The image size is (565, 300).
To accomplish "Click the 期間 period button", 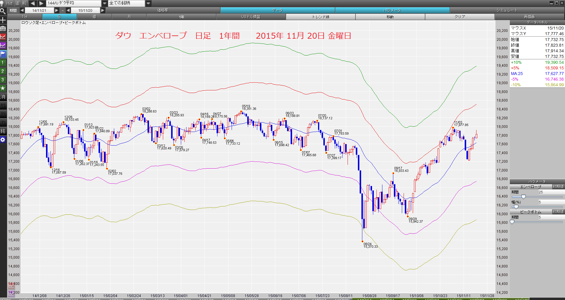I will click(13, 10).
